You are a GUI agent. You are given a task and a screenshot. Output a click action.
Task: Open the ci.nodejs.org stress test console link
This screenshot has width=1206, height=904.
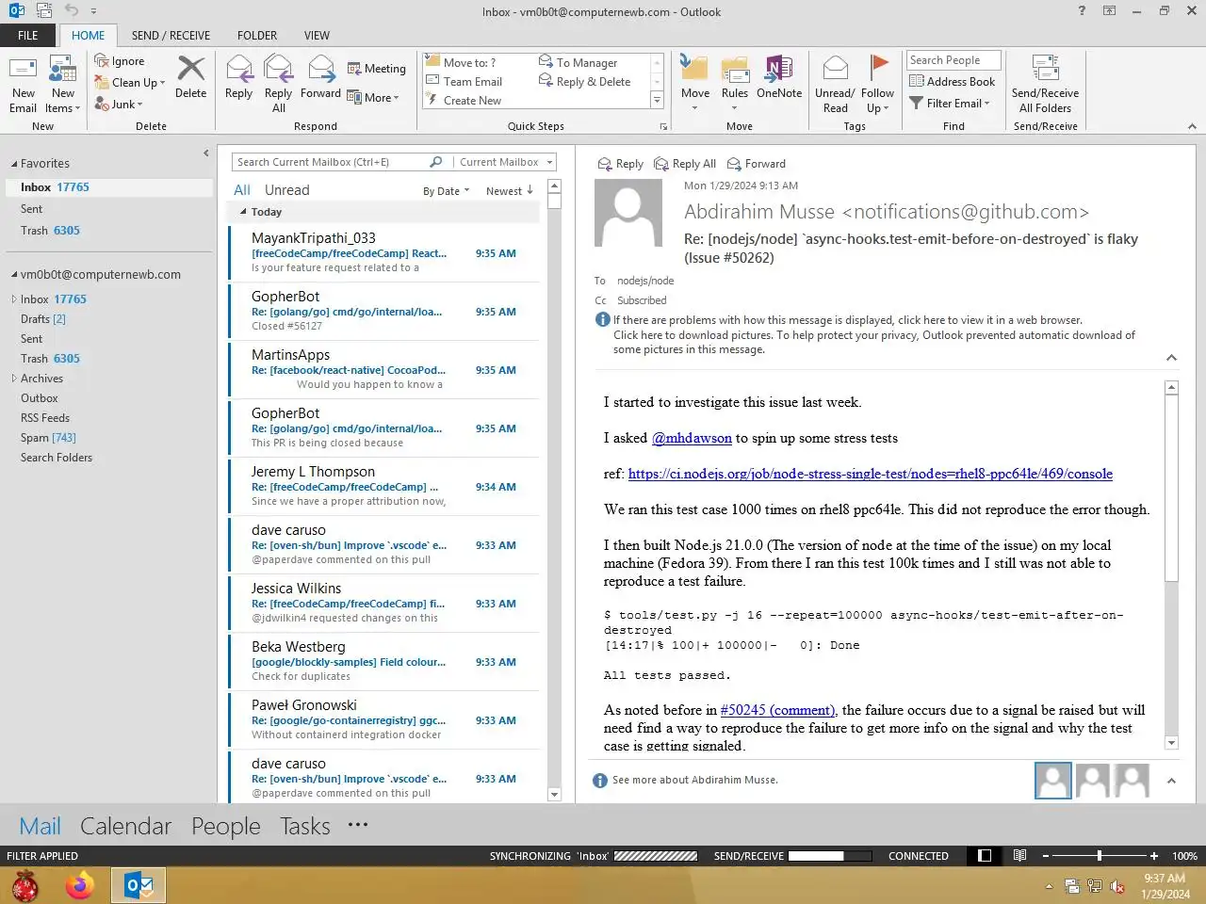871,474
